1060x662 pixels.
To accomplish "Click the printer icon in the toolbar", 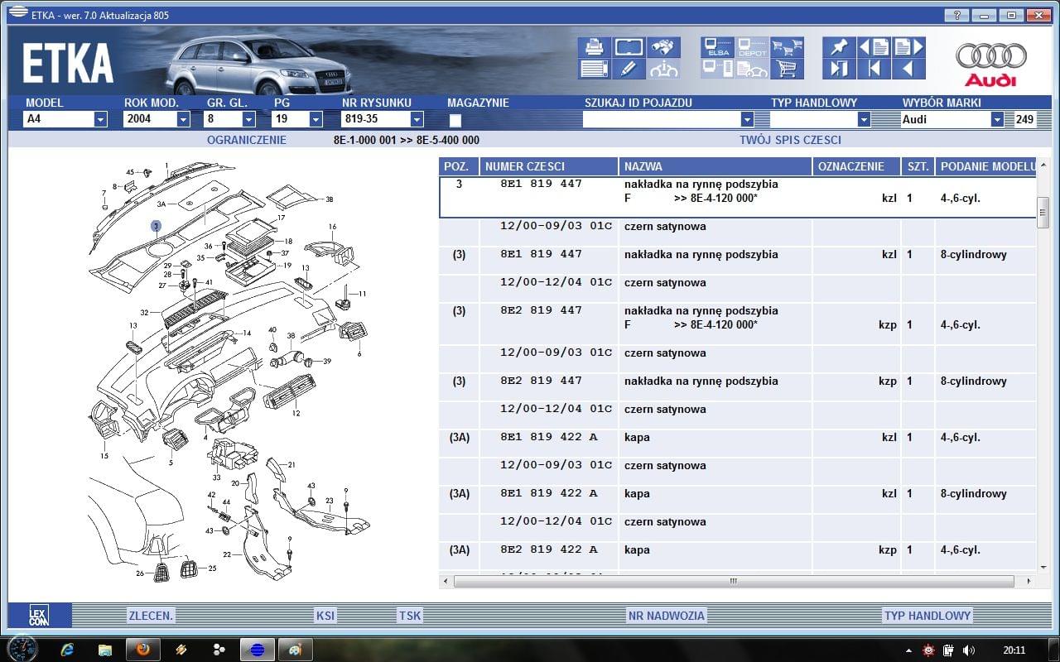I will tap(594, 47).
